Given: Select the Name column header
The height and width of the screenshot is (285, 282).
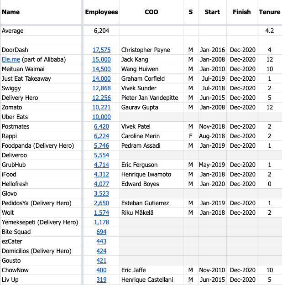Looking at the screenshot, I should (x=41, y=12).
